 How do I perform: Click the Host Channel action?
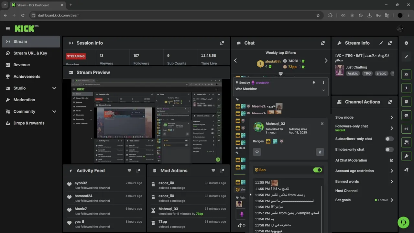[x=346, y=191]
